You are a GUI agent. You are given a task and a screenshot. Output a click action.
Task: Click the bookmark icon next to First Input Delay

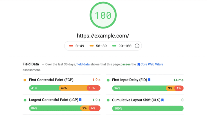point(149,80)
